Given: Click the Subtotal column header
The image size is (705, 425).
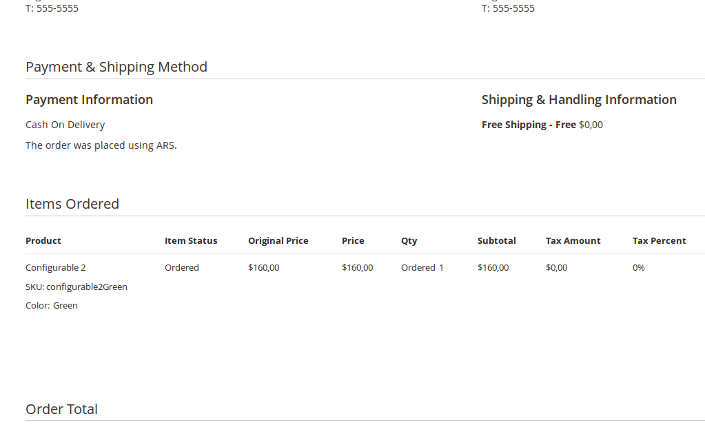Looking at the screenshot, I should click(496, 240).
